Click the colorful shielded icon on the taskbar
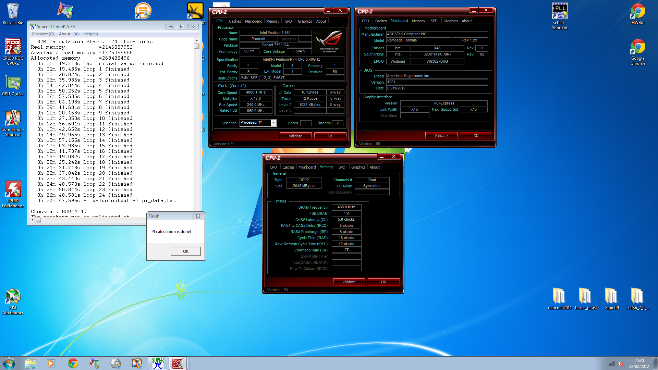This screenshot has width=658, height=370. pos(94,363)
